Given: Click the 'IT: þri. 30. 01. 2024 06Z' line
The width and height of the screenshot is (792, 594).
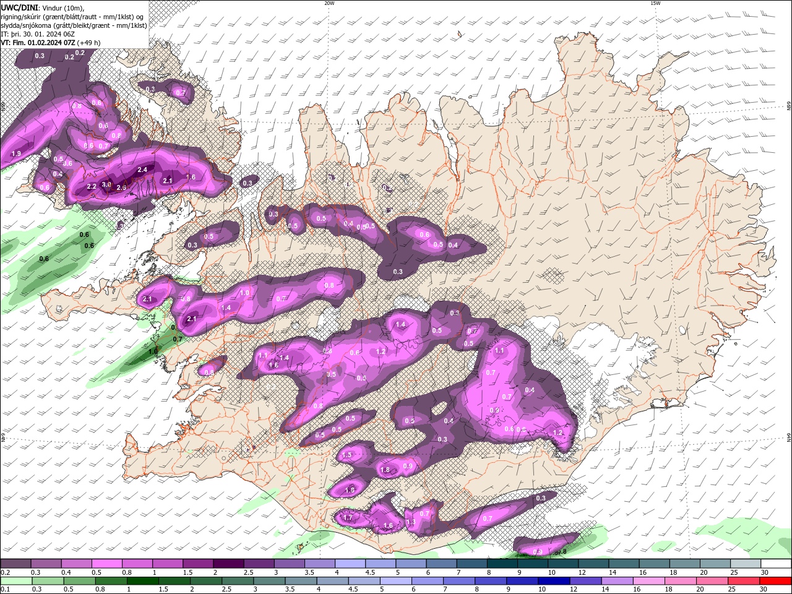Looking at the screenshot, I should point(38,34).
